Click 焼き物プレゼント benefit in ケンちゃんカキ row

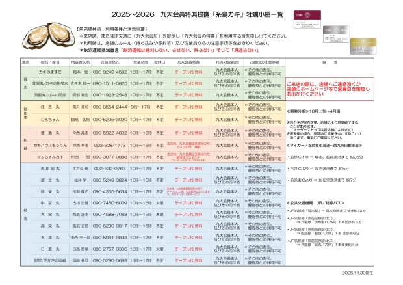[188, 157]
